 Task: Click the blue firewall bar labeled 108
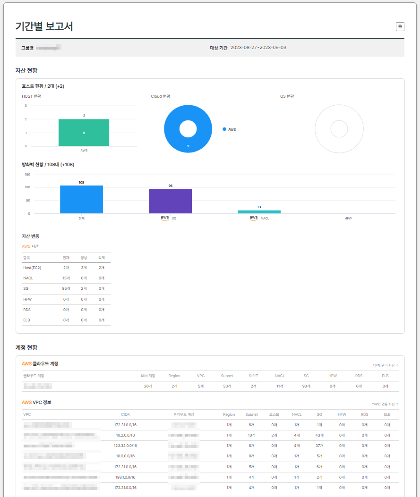pos(82,199)
